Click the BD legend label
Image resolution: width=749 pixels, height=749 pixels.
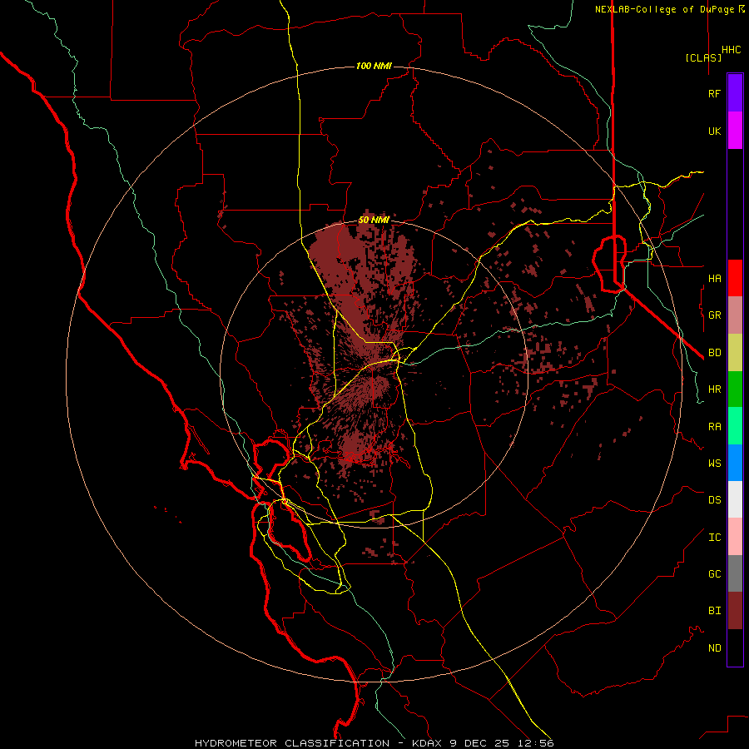coord(714,353)
